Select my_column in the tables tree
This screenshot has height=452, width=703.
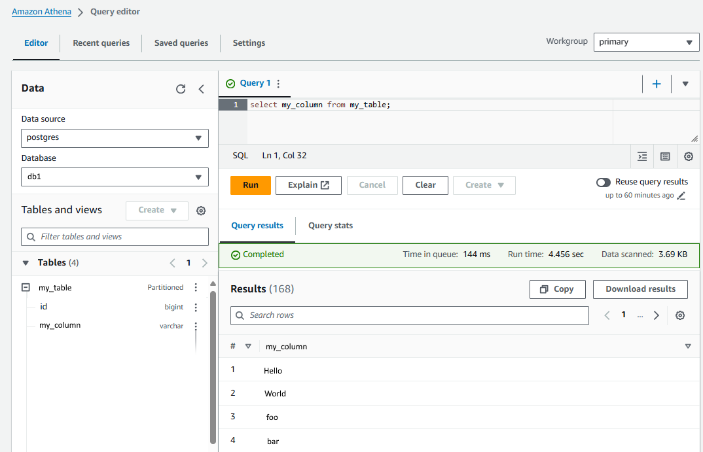coord(60,325)
